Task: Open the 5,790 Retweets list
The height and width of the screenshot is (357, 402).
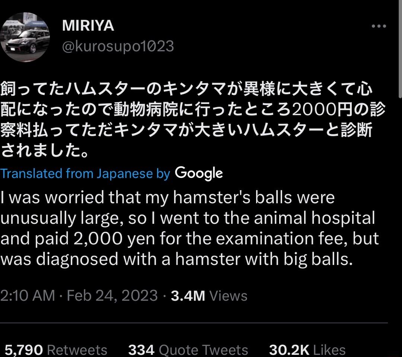Action: [x=54, y=350]
